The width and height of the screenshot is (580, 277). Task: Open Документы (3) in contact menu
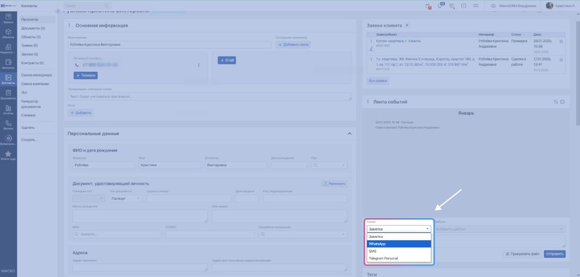point(33,28)
